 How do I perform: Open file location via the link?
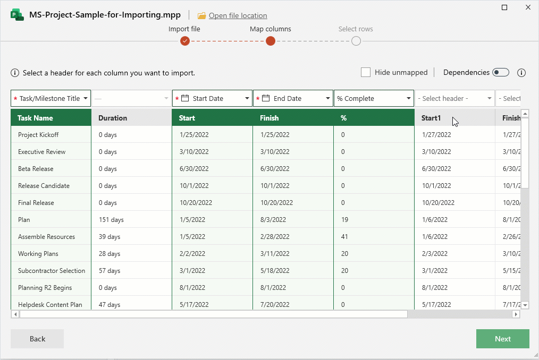pos(237,15)
